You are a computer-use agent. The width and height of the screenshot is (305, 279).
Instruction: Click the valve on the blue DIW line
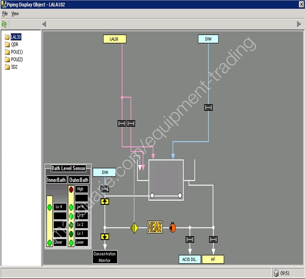(208, 108)
